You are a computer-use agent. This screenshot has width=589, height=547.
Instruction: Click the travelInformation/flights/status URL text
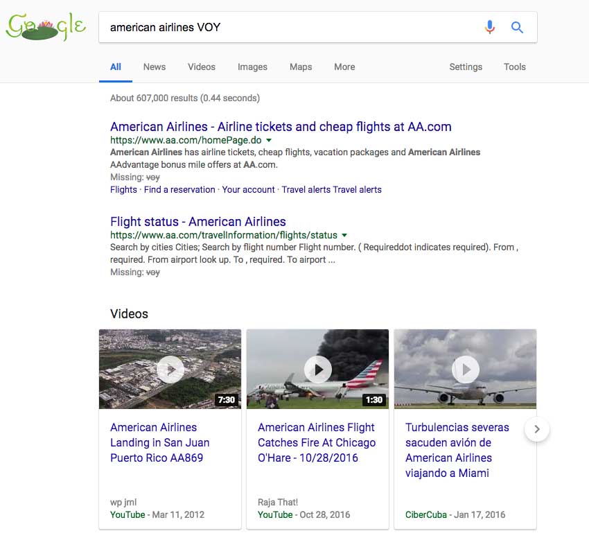coord(224,235)
